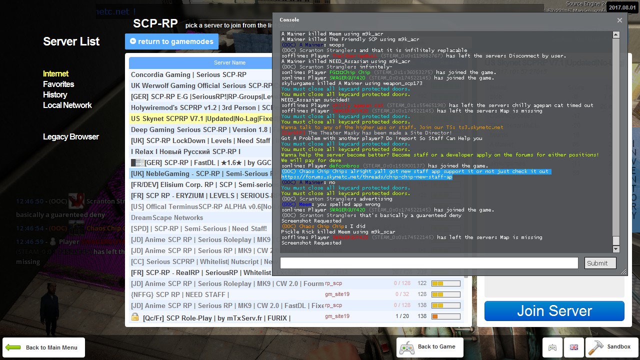This screenshot has height=360, width=640.
Task: Click the padlock icon on Qc/Fr server
Action: [135, 317]
